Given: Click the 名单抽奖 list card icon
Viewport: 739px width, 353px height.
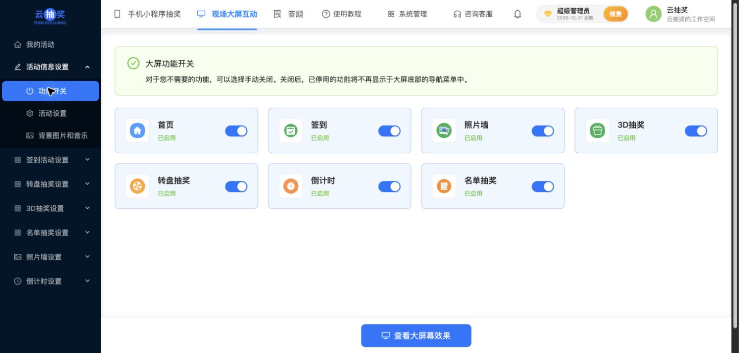Looking at the screenshot, I should pyautogui.click(x=444, y=186).
